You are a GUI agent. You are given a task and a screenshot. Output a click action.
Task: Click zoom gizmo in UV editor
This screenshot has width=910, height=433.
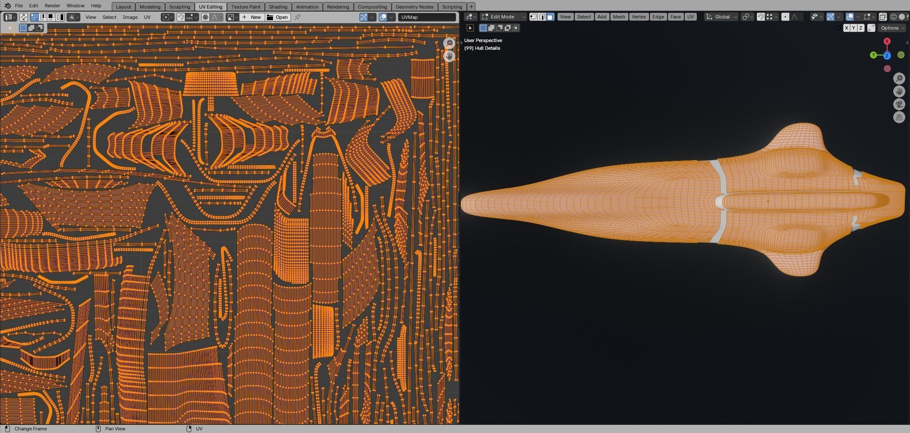click(449, 43)
